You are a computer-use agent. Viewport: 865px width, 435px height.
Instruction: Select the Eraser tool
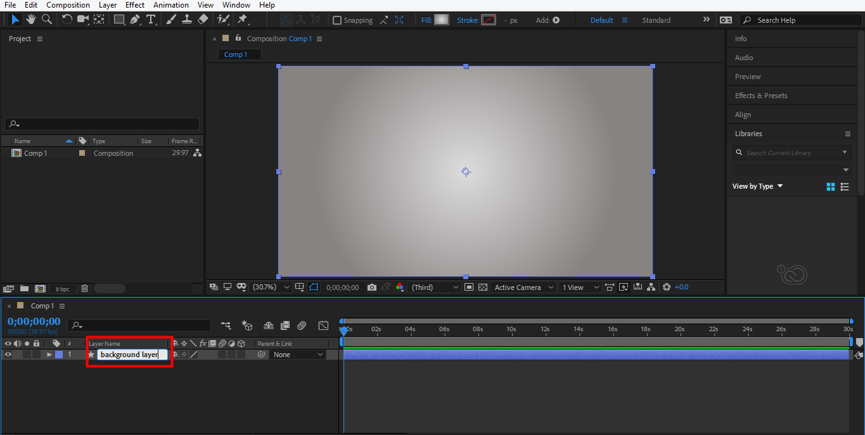pos(203,20)
